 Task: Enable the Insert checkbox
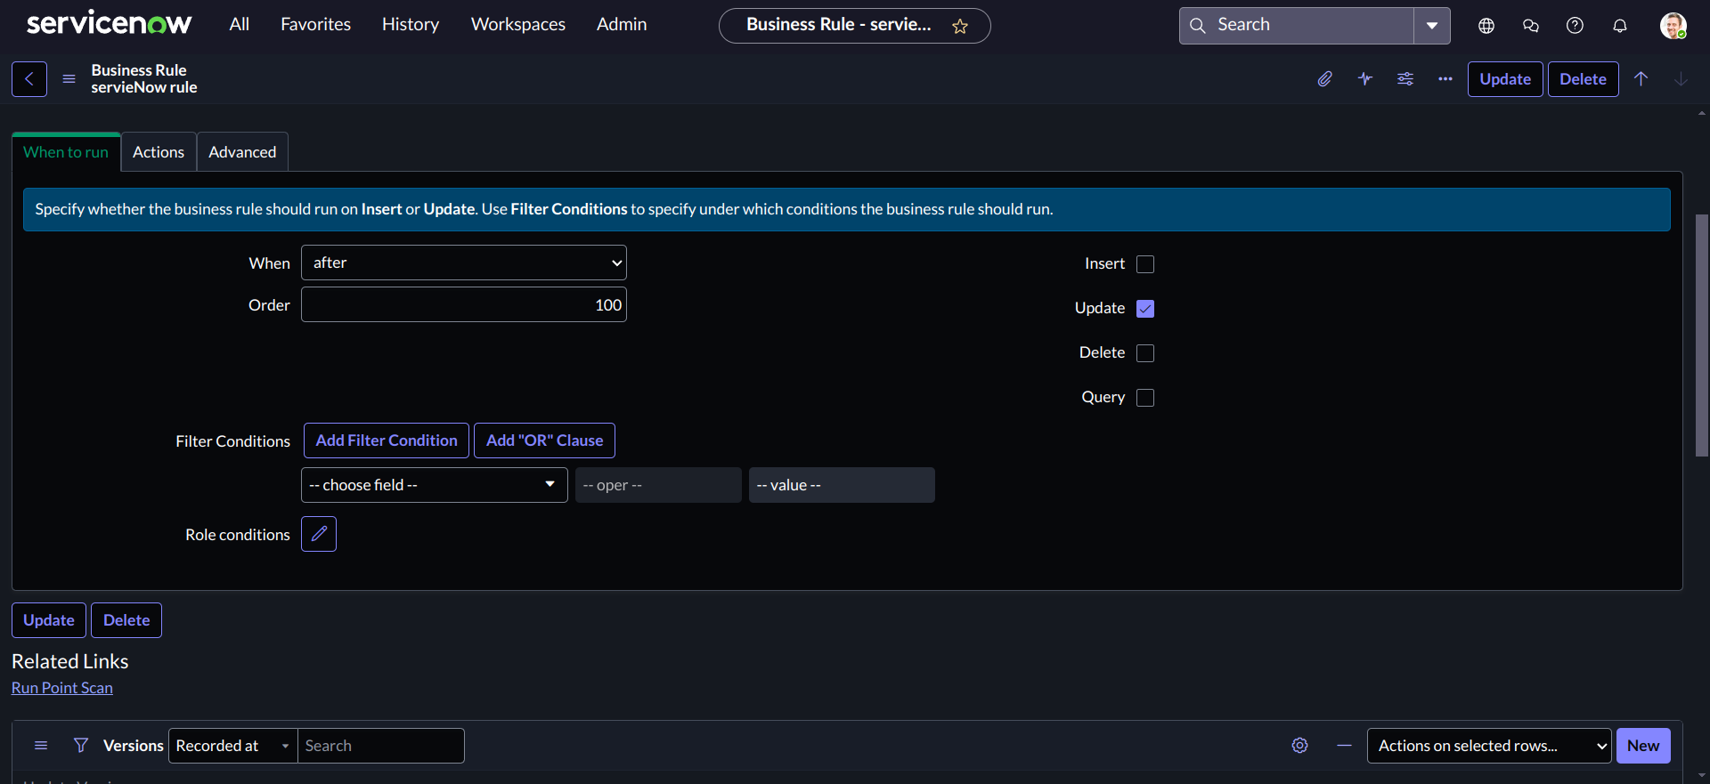coord(1145,264)
